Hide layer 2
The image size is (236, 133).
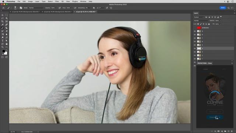(x=195, y=55)
